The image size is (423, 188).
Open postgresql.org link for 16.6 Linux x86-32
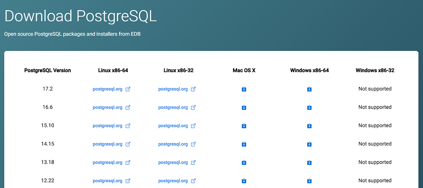point(177,107)
